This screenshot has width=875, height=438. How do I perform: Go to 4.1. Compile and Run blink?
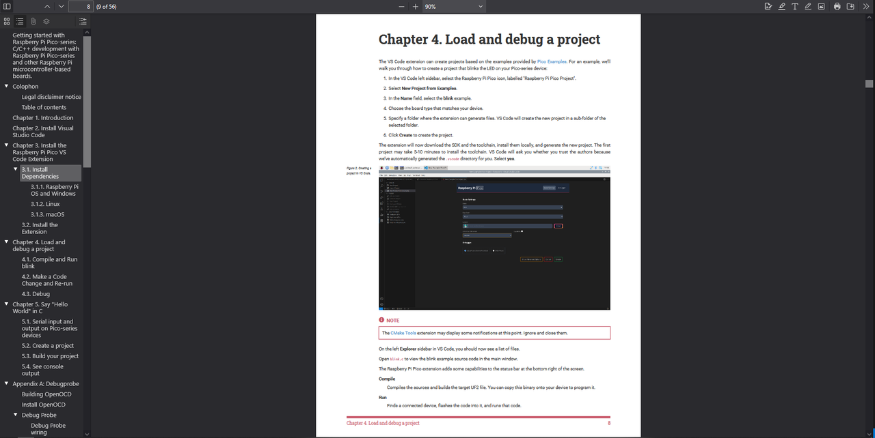[x=49, y=263]
